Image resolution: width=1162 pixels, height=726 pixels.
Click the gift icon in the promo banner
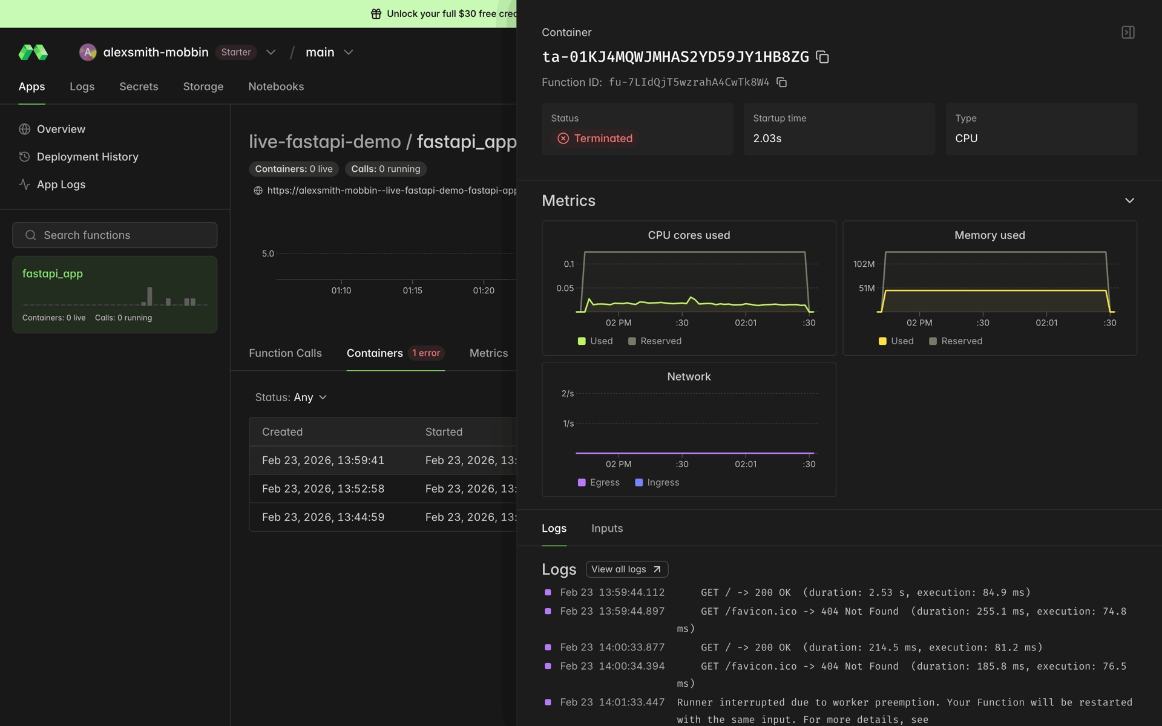pyautogui.click(x=376, y=14)
